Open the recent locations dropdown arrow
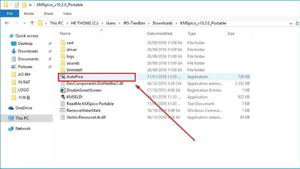 pos(24,23)
